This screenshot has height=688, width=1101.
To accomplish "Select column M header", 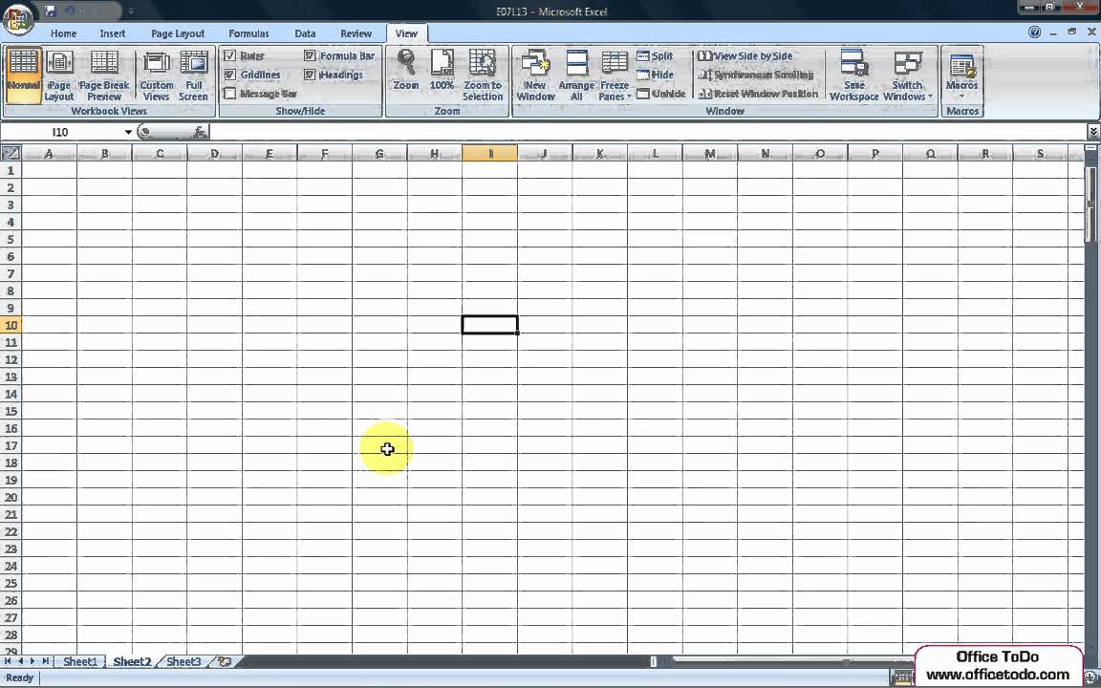I will pos(710,153).
